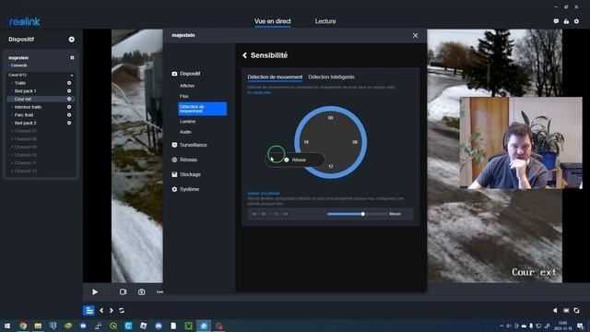Enter fullscreen with bottom-right icon
This screenshot has height=332, width=590.
pos(576,311)
